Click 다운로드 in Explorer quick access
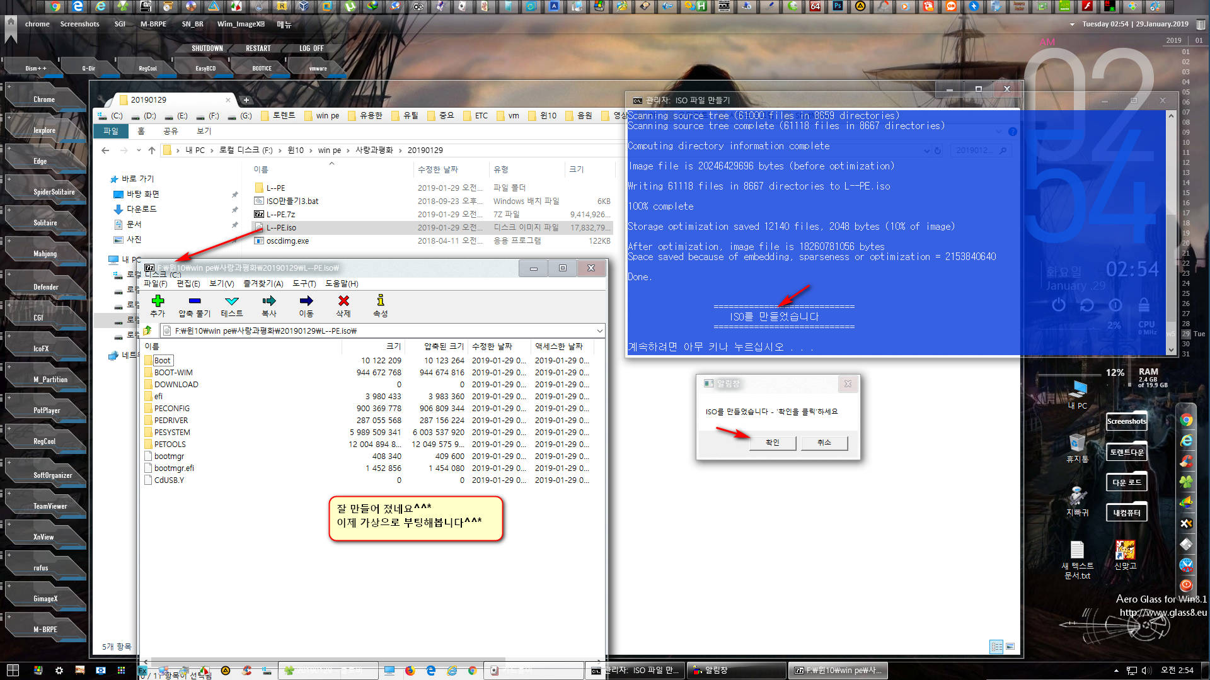Screen dimensions: 1210x680 click(142, 209)
